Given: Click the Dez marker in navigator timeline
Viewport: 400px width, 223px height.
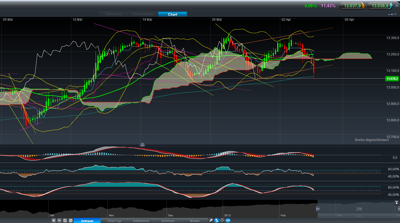Looking at the screenshot, I should tap(171, 215).
